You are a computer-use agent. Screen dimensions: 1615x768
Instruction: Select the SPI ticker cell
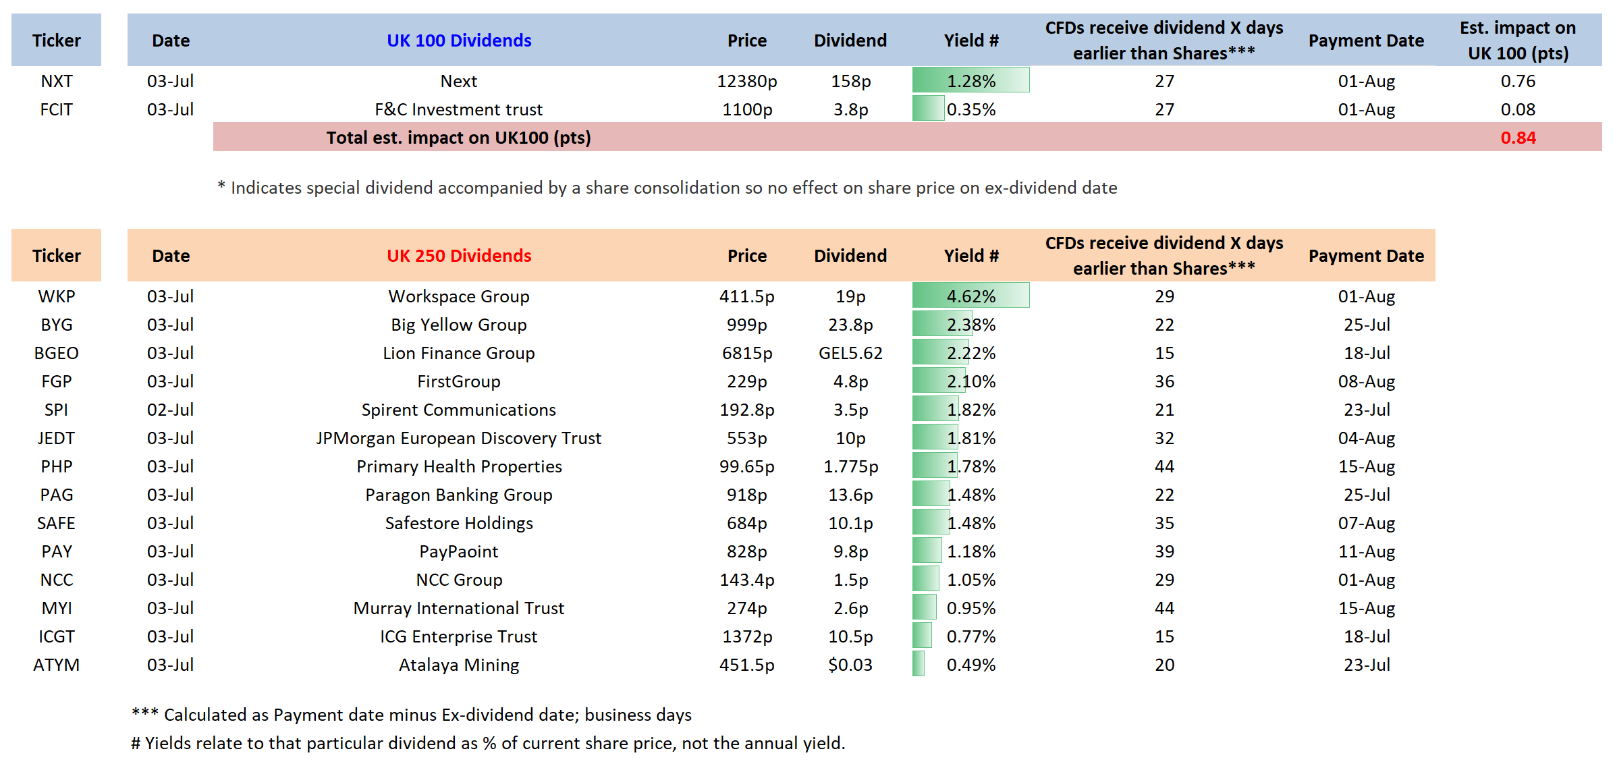point(57,410)
